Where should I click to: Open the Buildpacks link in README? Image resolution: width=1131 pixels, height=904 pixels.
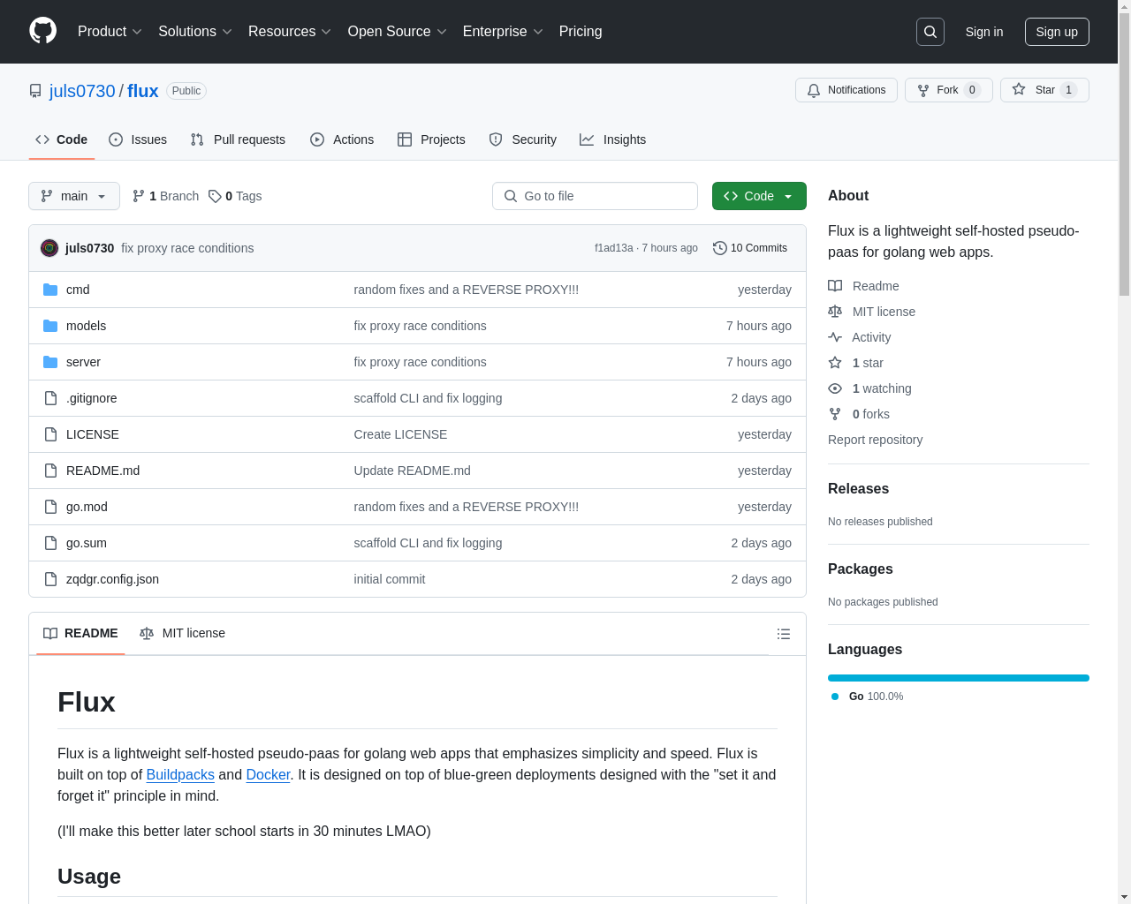point(180,774)
